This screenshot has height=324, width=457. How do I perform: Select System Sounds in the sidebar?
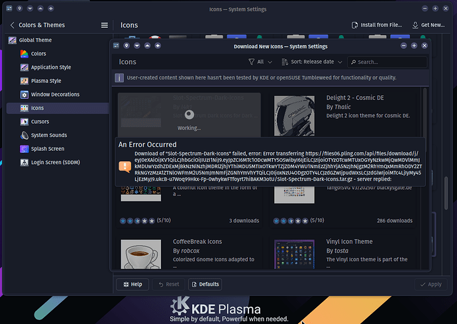coord(48,135)
